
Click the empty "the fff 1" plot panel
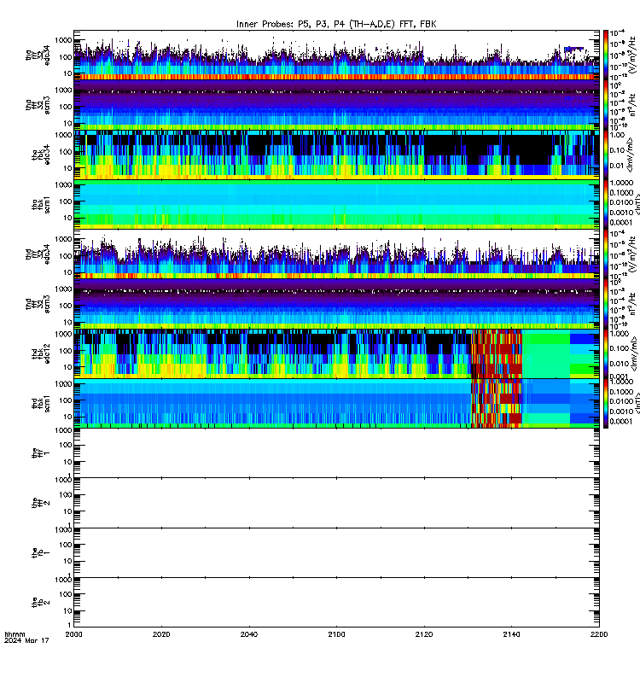(x=336, y=453)
